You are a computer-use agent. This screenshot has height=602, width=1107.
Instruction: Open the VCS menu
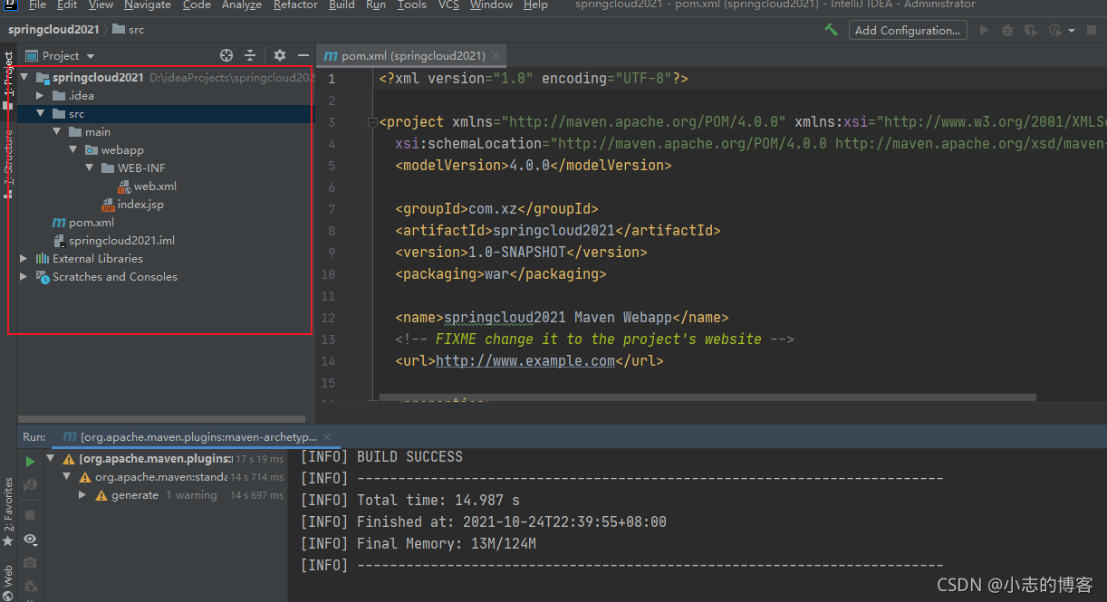[448, 5]
